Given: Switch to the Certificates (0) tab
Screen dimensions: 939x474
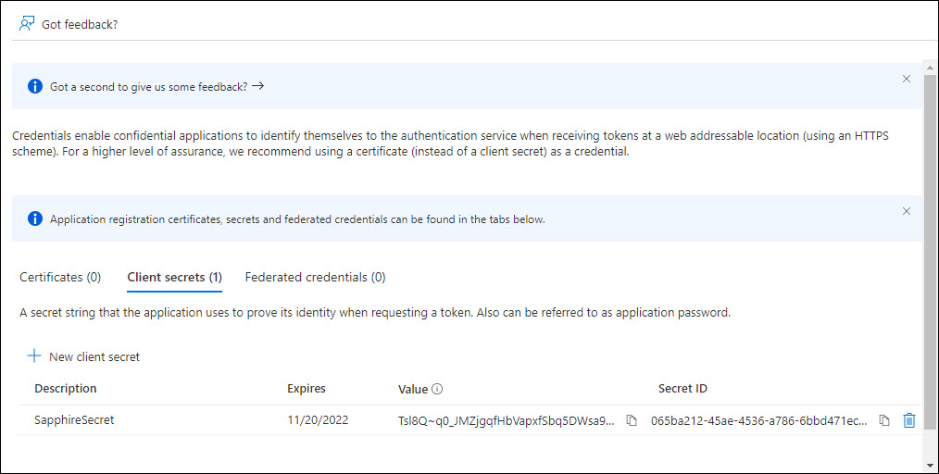Looking at the screenshot, I should (60, 277).
